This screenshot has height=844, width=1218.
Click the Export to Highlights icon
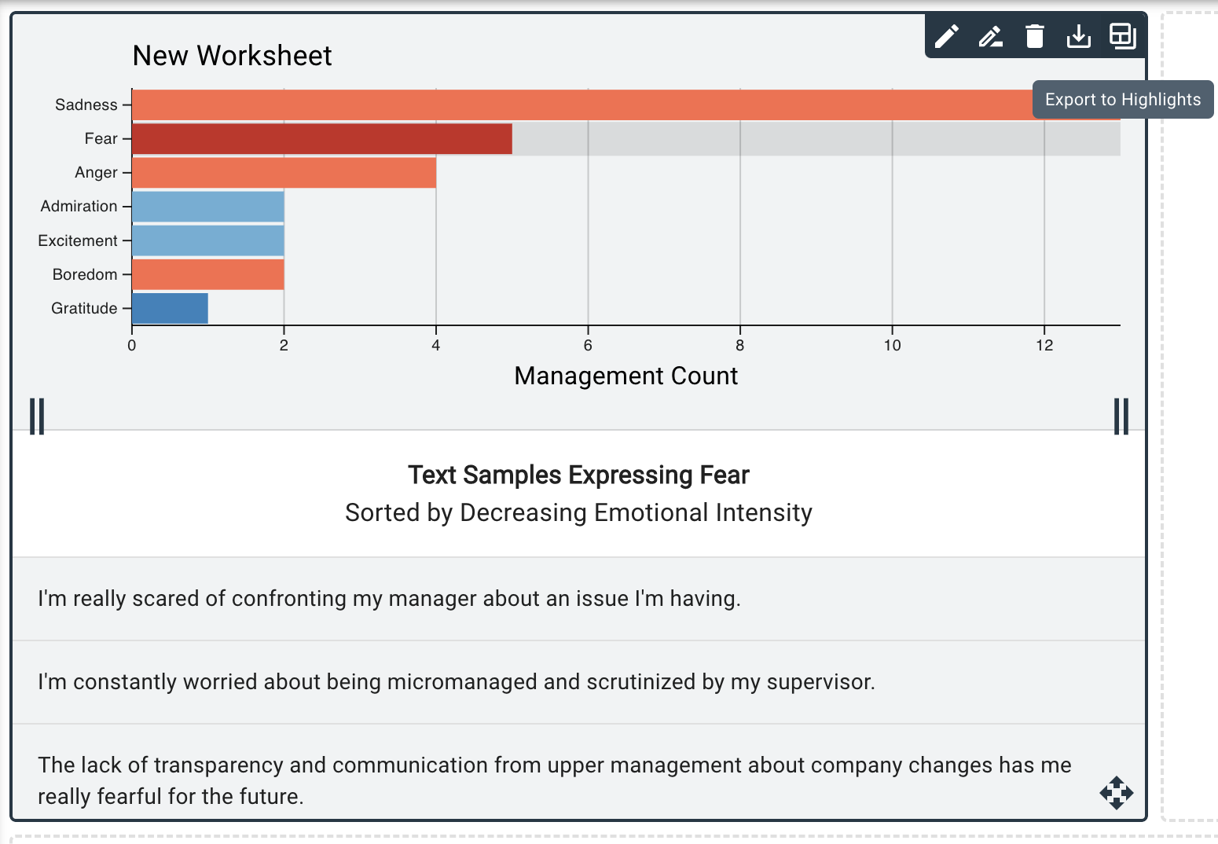(x=1122, y=35)
